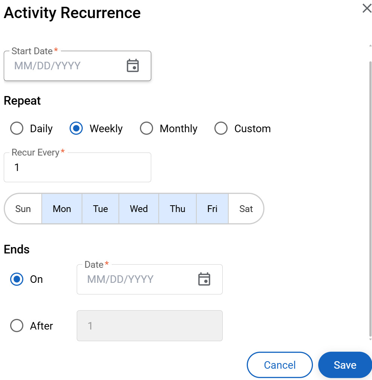Choose the Custom repeat option
Image resolution: width=372 pixels, height=380 pixels.
pos(221,128)
